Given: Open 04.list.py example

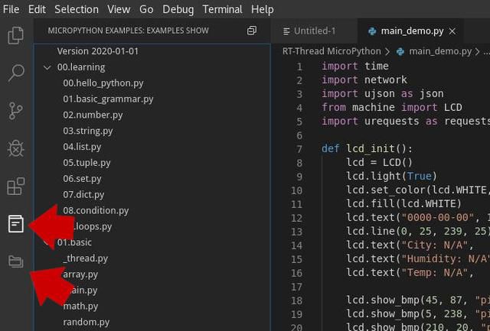Looking at the screenshot, I should [82, 147].
